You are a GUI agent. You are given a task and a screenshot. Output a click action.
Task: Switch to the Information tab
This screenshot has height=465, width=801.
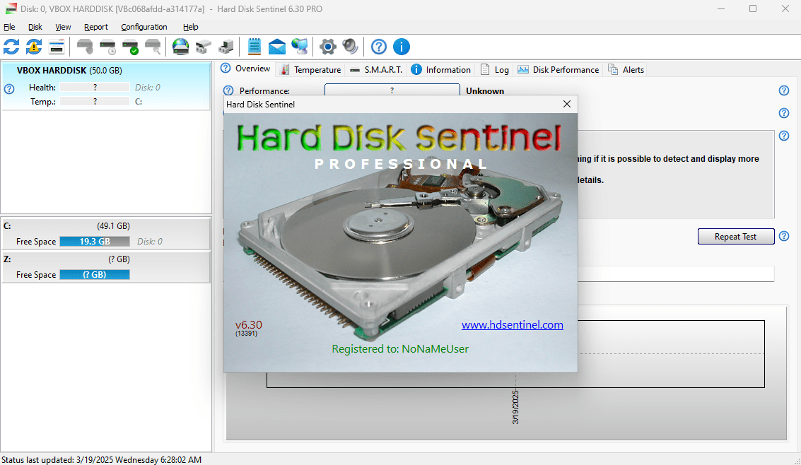pos(441,69)
